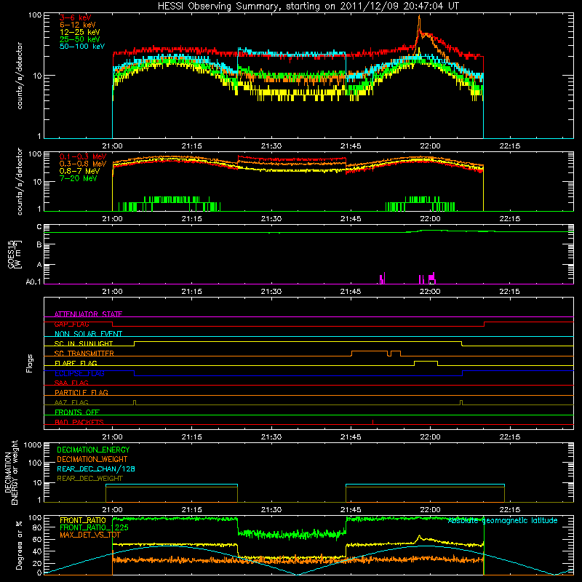Click the DECIMATION_WEIGHT legend label

tap(92, 459)
